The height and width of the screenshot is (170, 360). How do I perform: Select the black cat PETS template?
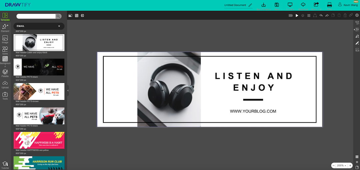click(x=39, y=67)
